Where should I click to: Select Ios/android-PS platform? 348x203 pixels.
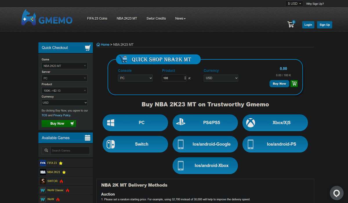click(275, 144)
